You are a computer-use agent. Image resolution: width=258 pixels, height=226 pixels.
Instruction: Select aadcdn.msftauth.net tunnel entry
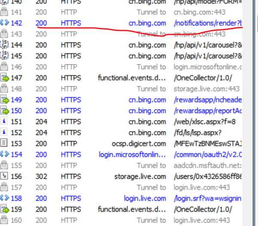(x=207, y=165)
